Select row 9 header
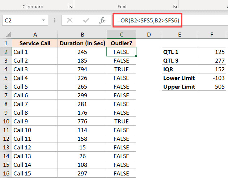Image resolution: width=228 pixels, height=178 pixels. point(6,113)
